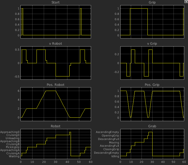Screen dimensions: 188x165
Task: Click the Grab state plot title
Action: 152,126
